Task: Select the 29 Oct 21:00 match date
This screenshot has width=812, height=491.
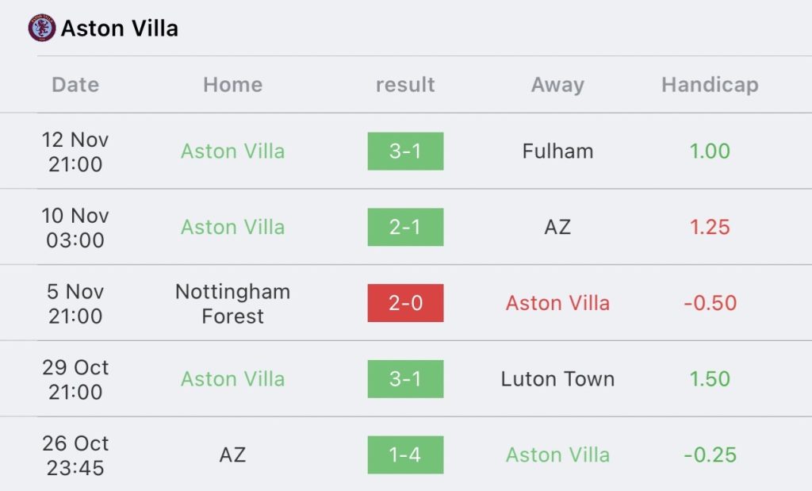Action: point(75,380)
